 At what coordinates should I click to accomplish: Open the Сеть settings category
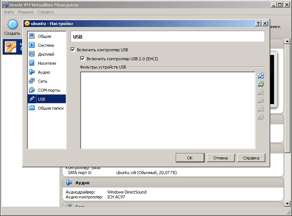click(x=47, y=81)
